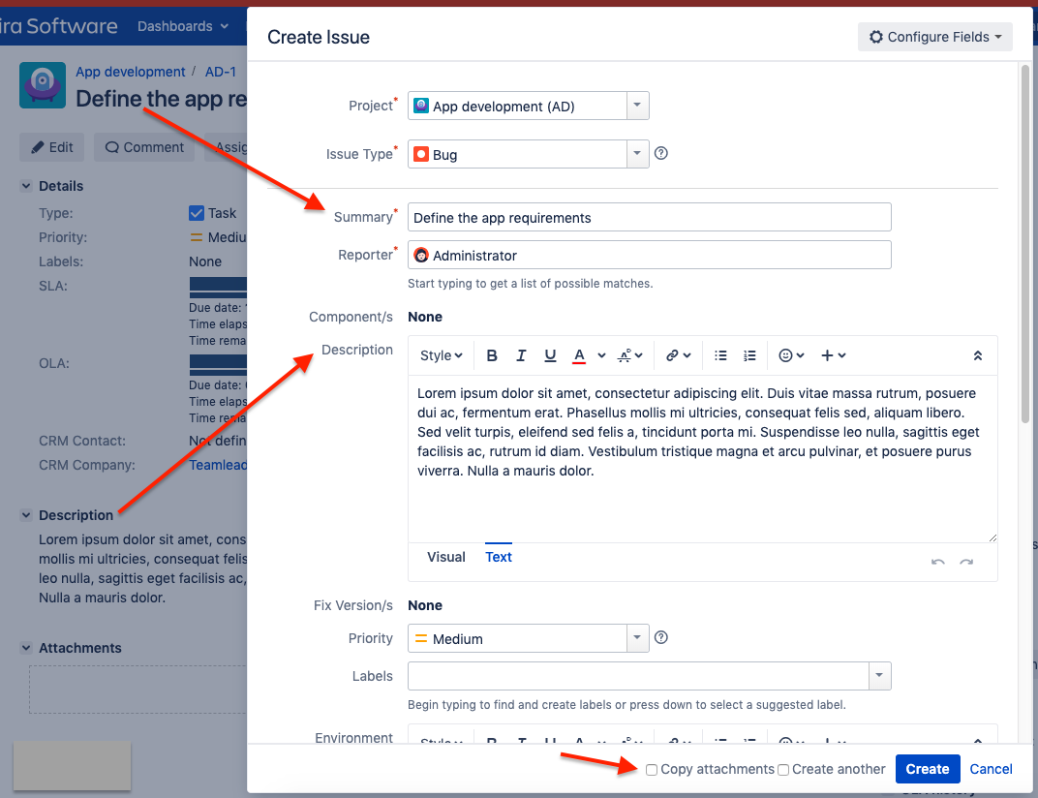This screenshot has height=798, width=1038.
Task: Insert a bullet list in description
Action: (x=720, y=355)
